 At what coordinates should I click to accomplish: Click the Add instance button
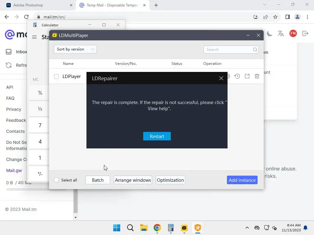pos(242,180)
